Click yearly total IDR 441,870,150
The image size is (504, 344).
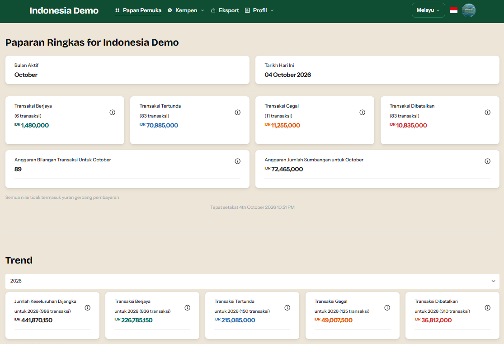point(33,320)
